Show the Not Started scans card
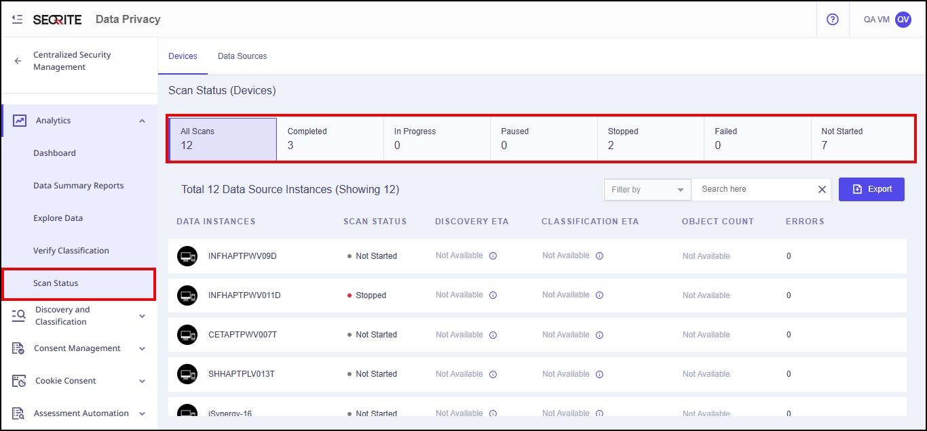The image size is (927, 431). pos(862,138)
